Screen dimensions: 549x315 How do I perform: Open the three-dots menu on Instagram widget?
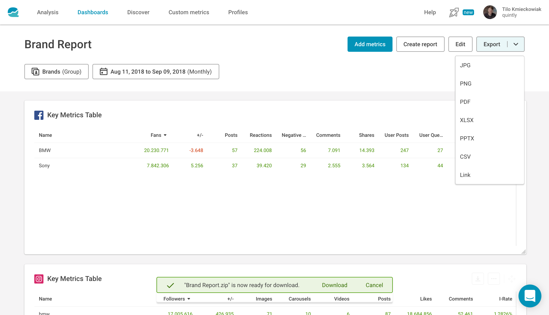click(x=494, y=279)
